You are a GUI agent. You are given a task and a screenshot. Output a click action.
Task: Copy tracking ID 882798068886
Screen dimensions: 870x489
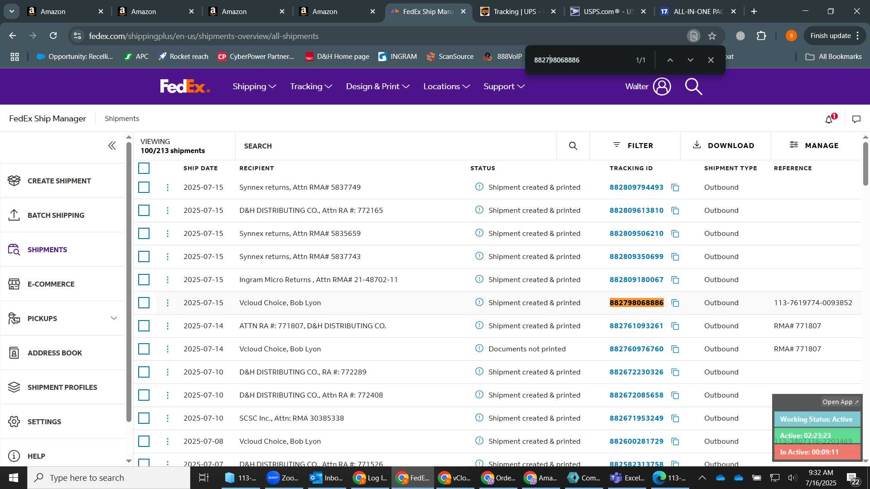click(675, 303)
